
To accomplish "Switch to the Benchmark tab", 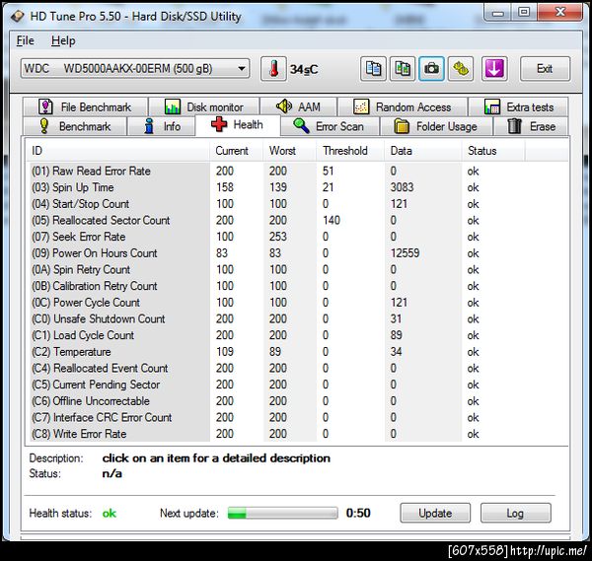I will coord(75,126).
